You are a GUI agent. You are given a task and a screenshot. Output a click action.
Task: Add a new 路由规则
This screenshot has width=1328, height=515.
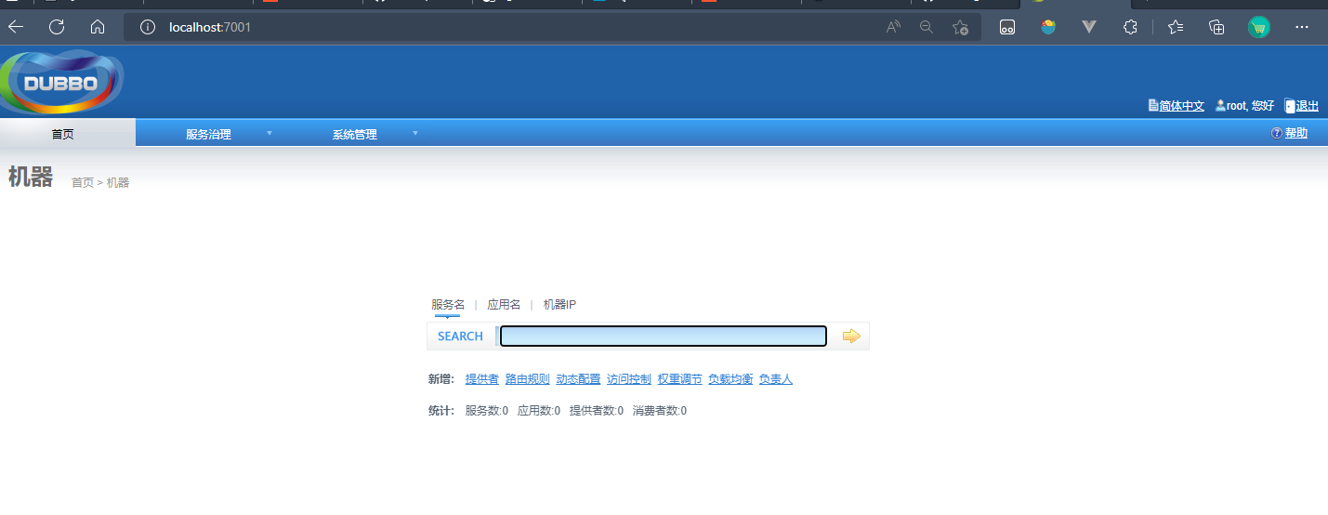point(528,379)
